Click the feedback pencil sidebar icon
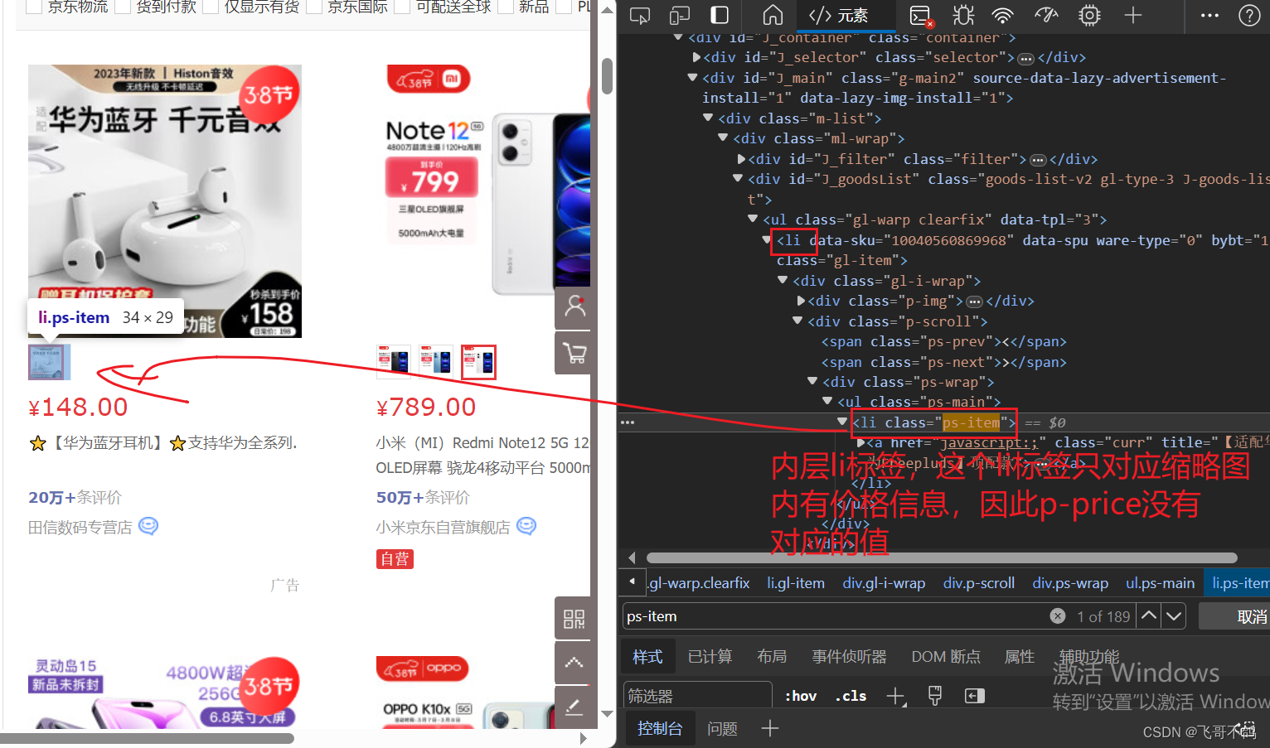The width and height of the screenshot is (1270, 748). point(574,707)
